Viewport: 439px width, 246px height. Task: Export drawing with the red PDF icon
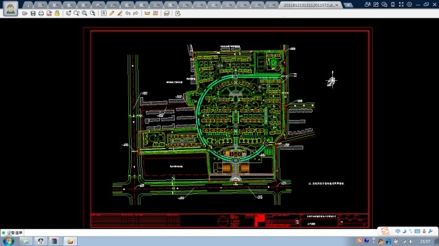click(49, 13)
